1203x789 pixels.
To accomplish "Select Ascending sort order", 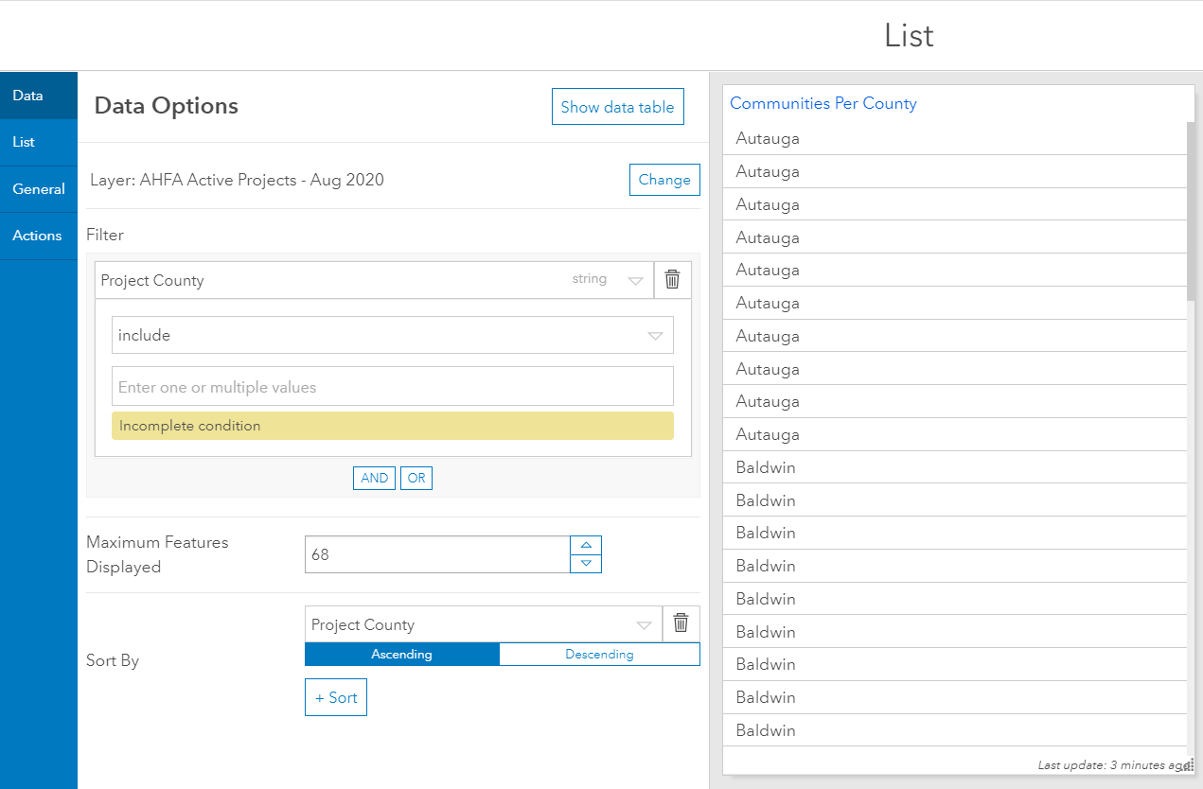I will tap(401, 654).
